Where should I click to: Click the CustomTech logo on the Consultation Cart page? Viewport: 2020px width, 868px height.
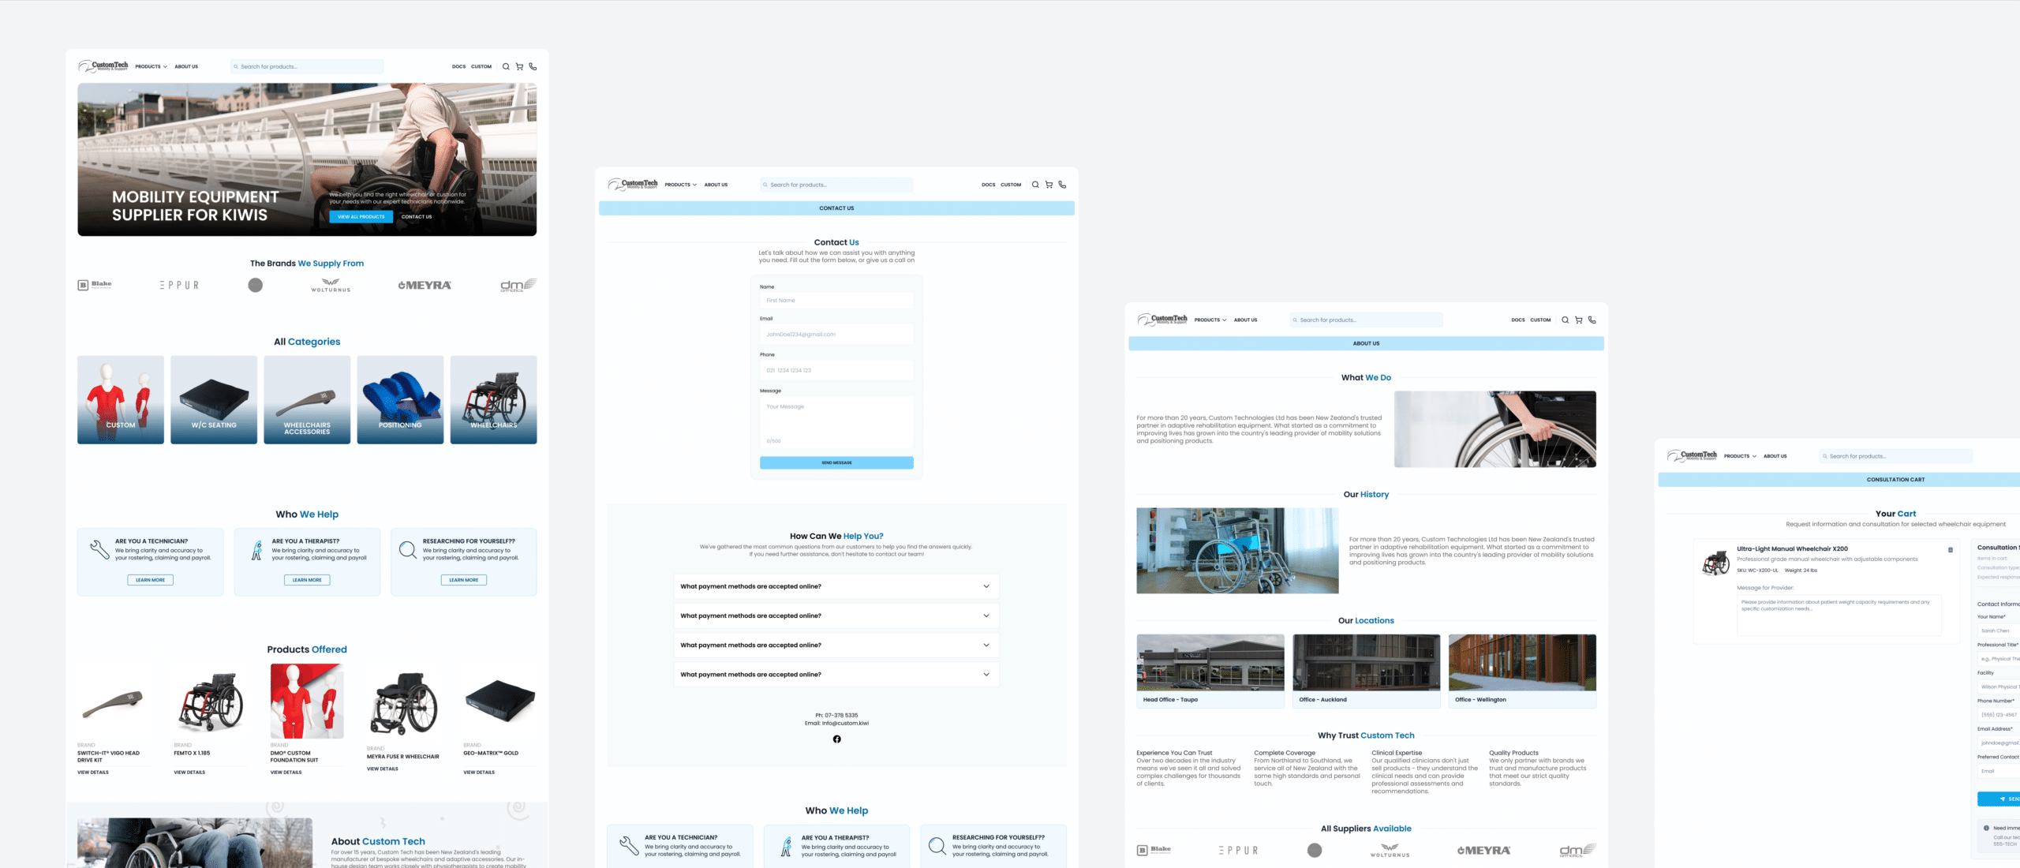[x=1692, y=456]
